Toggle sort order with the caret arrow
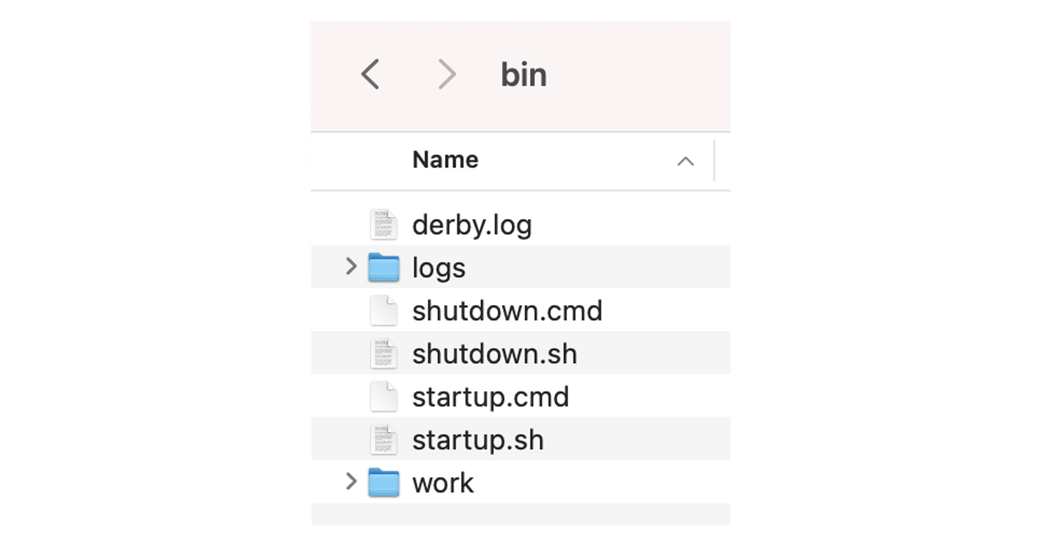This screenshot has height=544, width=1040. coord(685,162)
